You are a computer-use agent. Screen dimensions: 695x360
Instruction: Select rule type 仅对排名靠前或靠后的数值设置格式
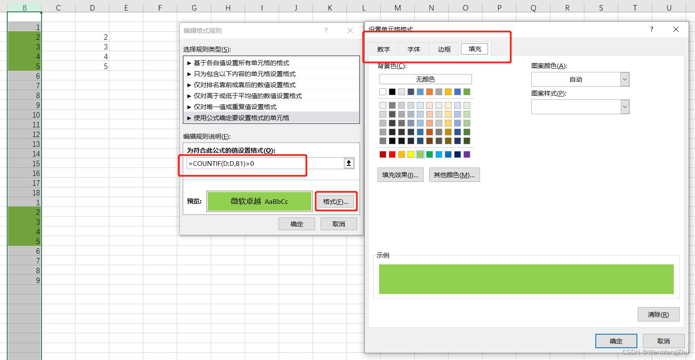(x=271, y=85)
